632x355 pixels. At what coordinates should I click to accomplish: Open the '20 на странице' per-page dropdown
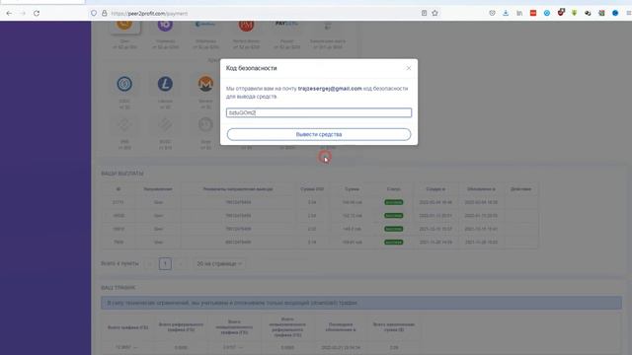pos(219,263)
